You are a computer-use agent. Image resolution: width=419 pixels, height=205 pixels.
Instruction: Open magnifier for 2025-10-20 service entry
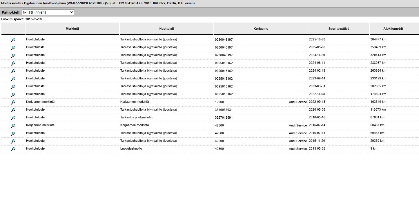point(13,40)
